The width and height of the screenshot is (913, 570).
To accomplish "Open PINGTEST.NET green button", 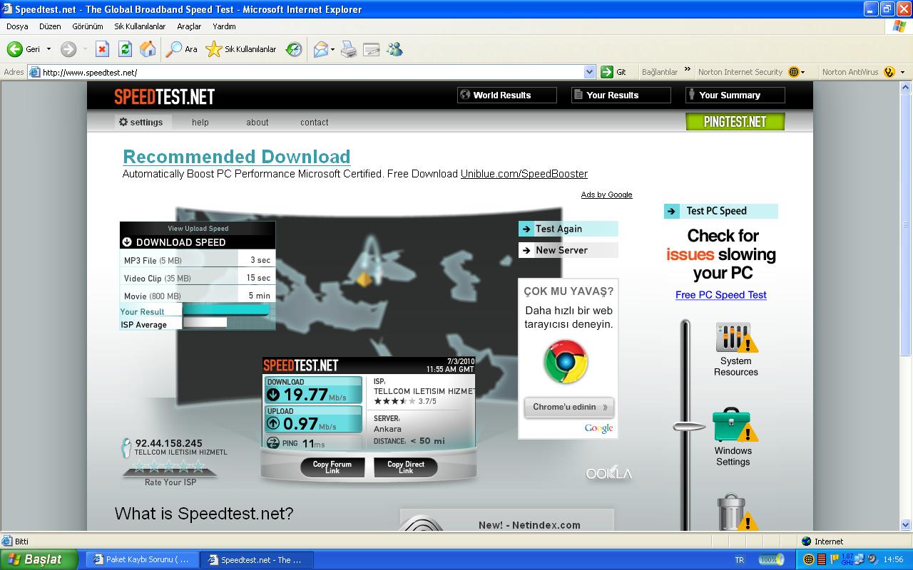I will 735,122.
